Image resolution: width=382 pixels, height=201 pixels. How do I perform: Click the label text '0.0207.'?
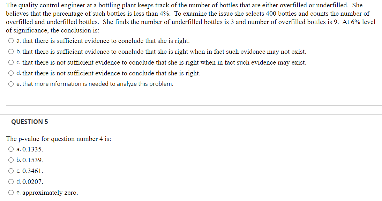pos(33,182)
